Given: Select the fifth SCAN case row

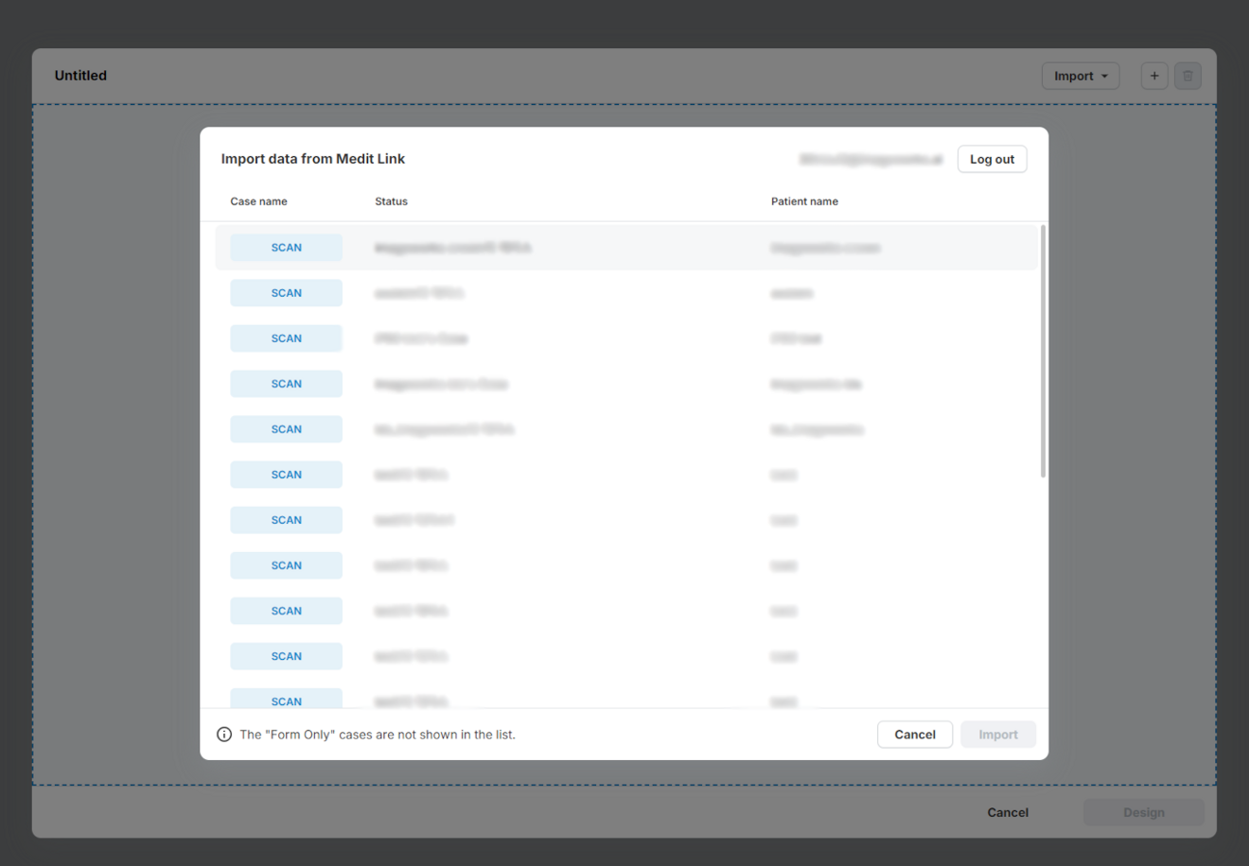Looking at the screenshot, I should (x=624, y=429).
